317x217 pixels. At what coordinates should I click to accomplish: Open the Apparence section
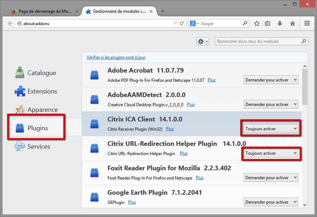pyautogui.click(x=36, y=110)
